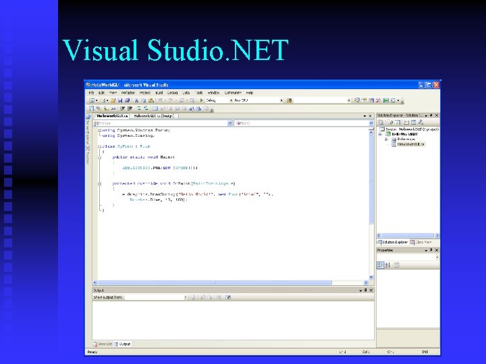Sort properties alphabetically in Properties panel
The image size is (486, 364).
coord(387,265)
